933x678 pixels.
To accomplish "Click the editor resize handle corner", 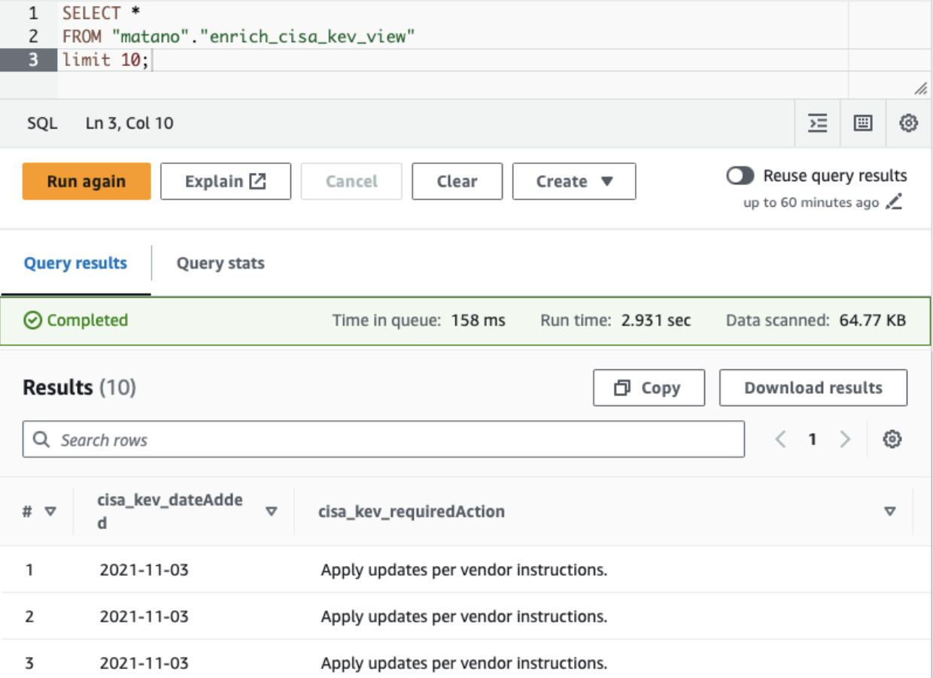I will [x=920, y=89].
